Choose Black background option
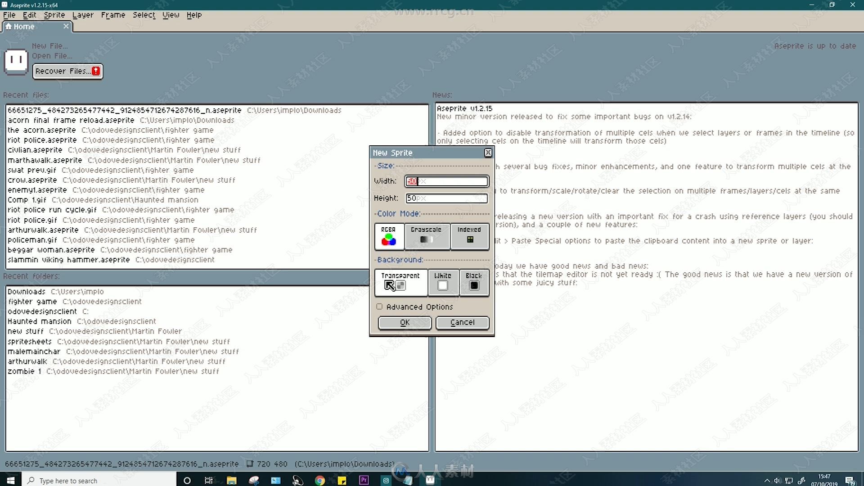864x486 pixels. tap(474, 282)
